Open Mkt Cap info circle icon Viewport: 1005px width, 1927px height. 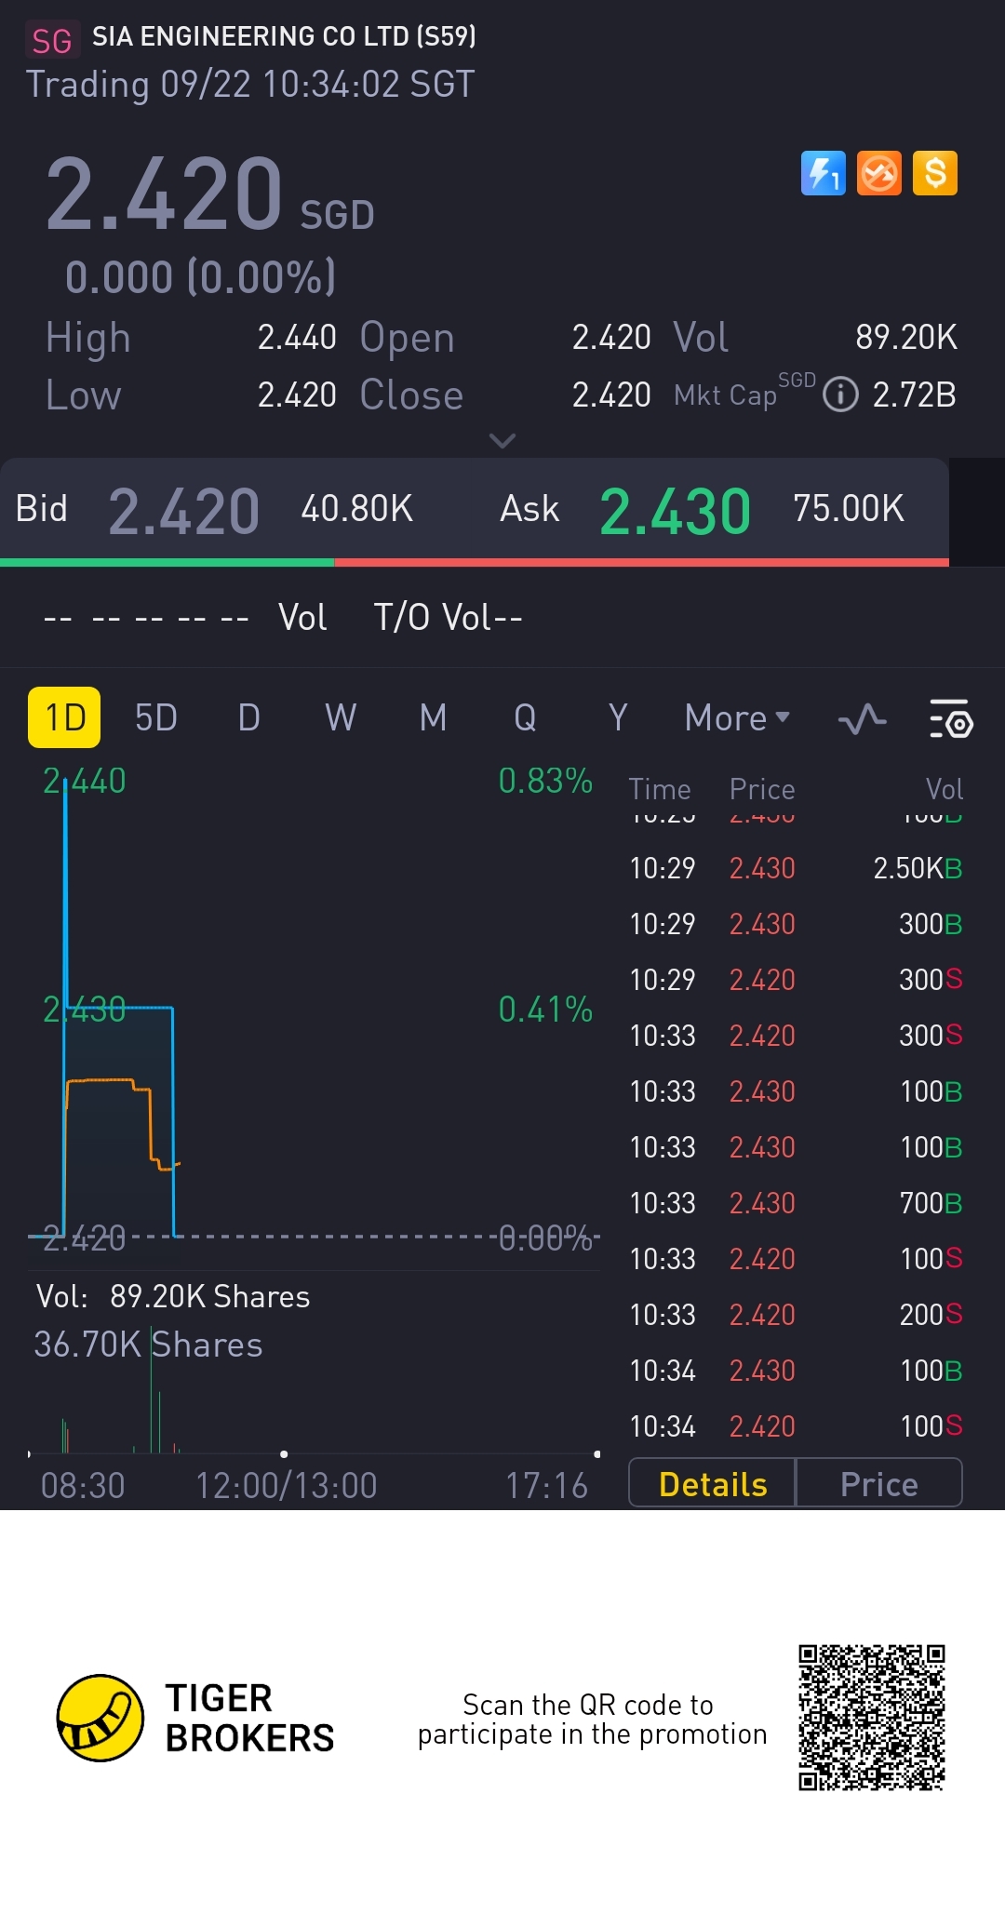840,395
